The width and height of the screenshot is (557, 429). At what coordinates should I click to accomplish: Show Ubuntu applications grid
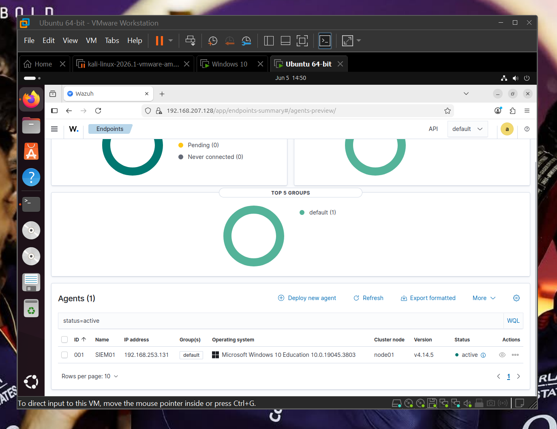tap(31, 382)
